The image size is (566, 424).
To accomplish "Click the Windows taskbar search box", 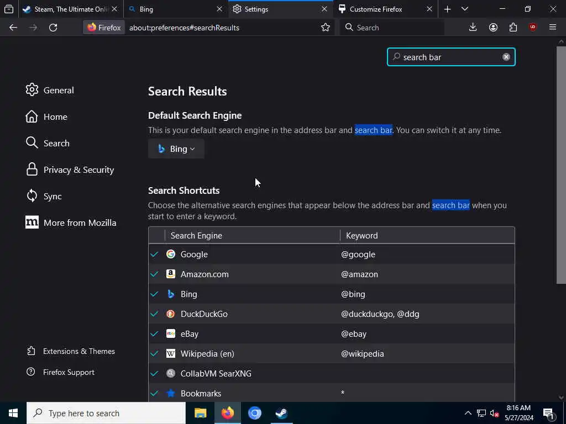I will [106, 413].
